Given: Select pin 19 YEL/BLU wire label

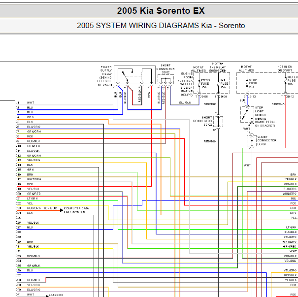Looking at the screenshot, I should click(33, 189).
